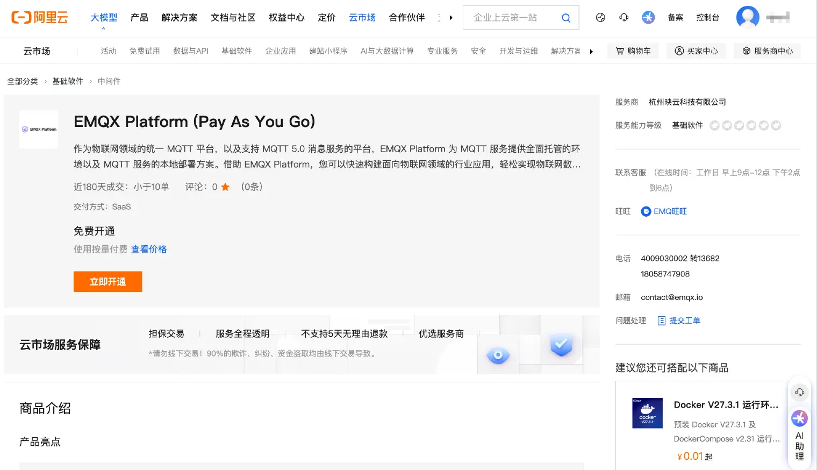Click the Docker V27.3.1 product thumbnail
This screenshot has height=470, width=817.
tap(647, 412)
